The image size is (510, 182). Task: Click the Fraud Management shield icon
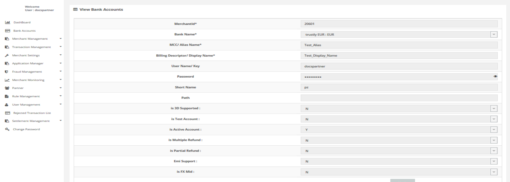click(x=7, y=72)
